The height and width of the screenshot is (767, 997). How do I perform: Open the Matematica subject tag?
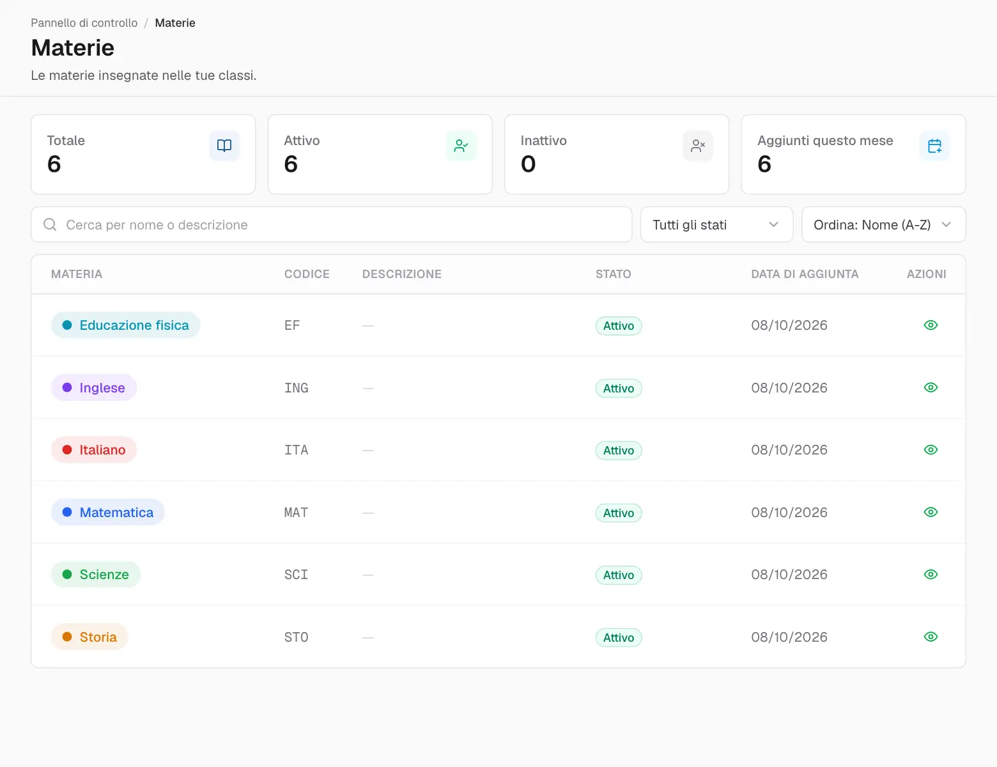[x=108, y=512]
